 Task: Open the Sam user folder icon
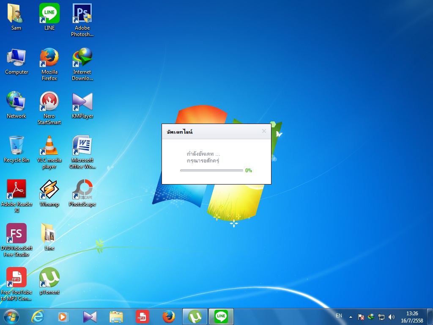16,17
